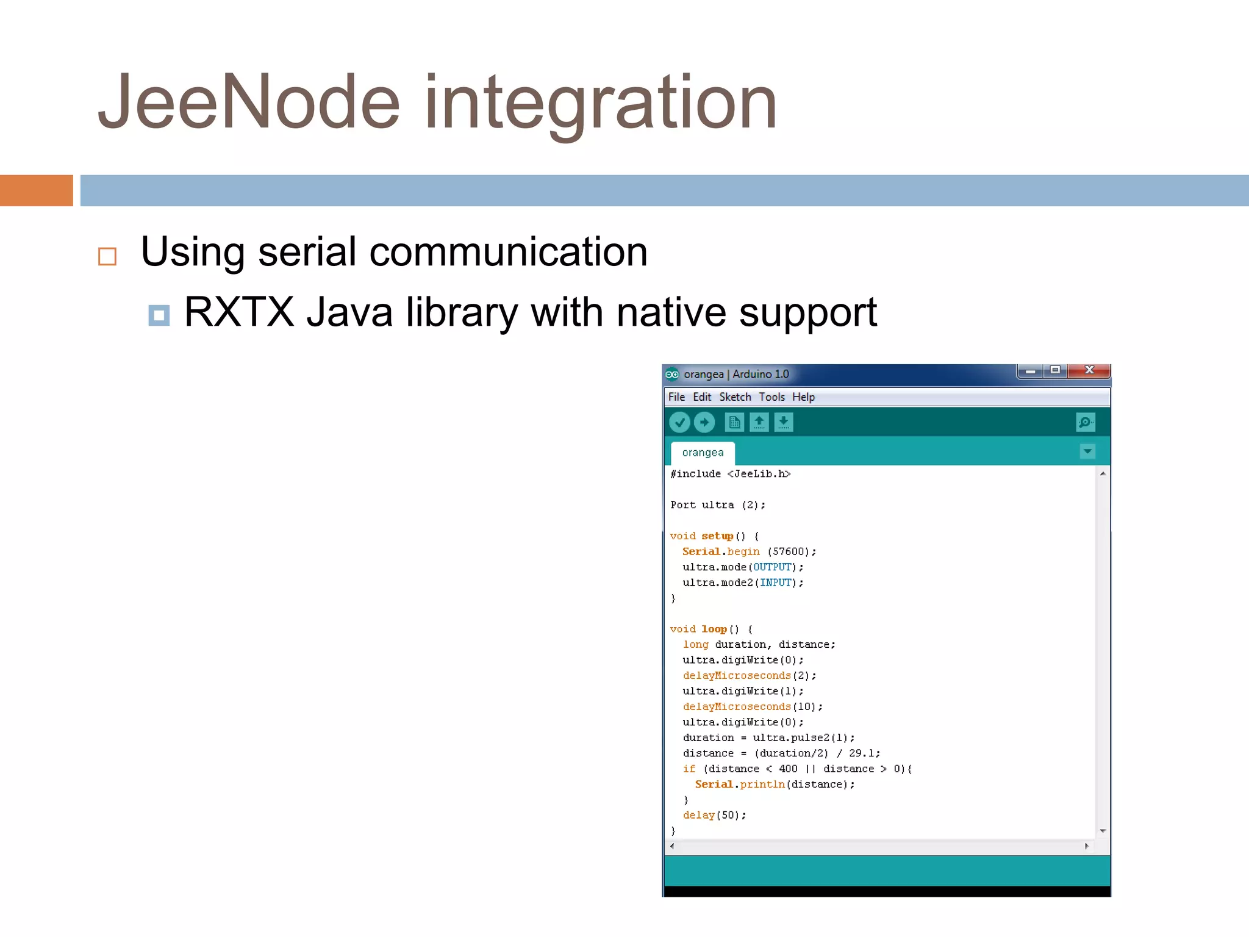Save the sketch with the Save icon
Image resolution: width=1249 pixels, height=937 pixels.
(x=784, y=422)
